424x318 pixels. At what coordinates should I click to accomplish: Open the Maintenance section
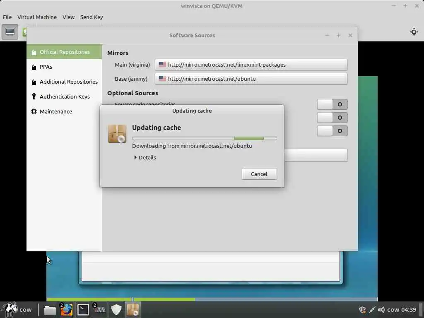coord(64,111)
